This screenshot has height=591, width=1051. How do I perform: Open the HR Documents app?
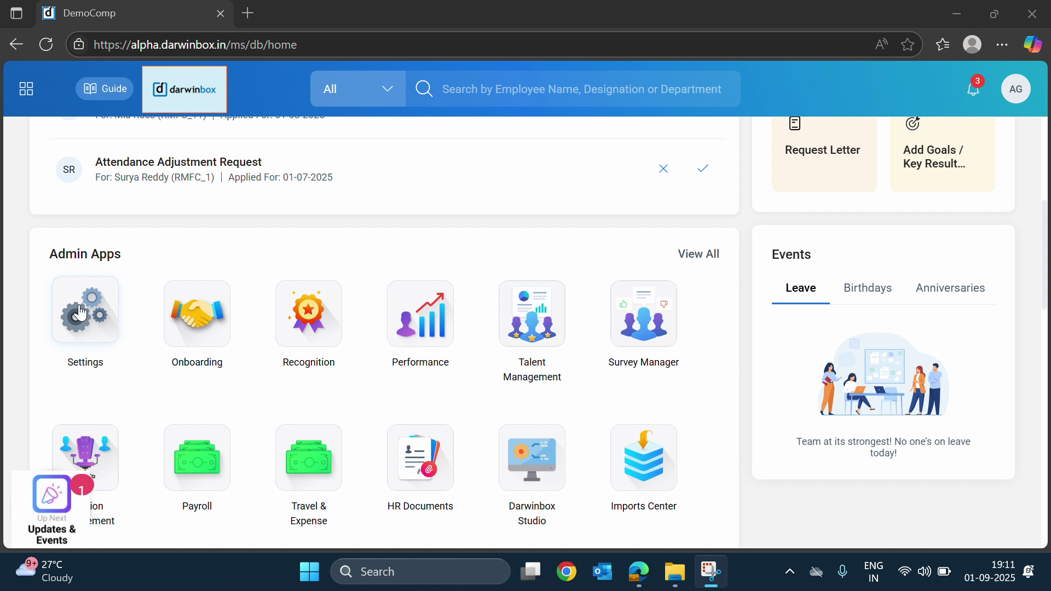pyautogui.click(x=420, y=457)
